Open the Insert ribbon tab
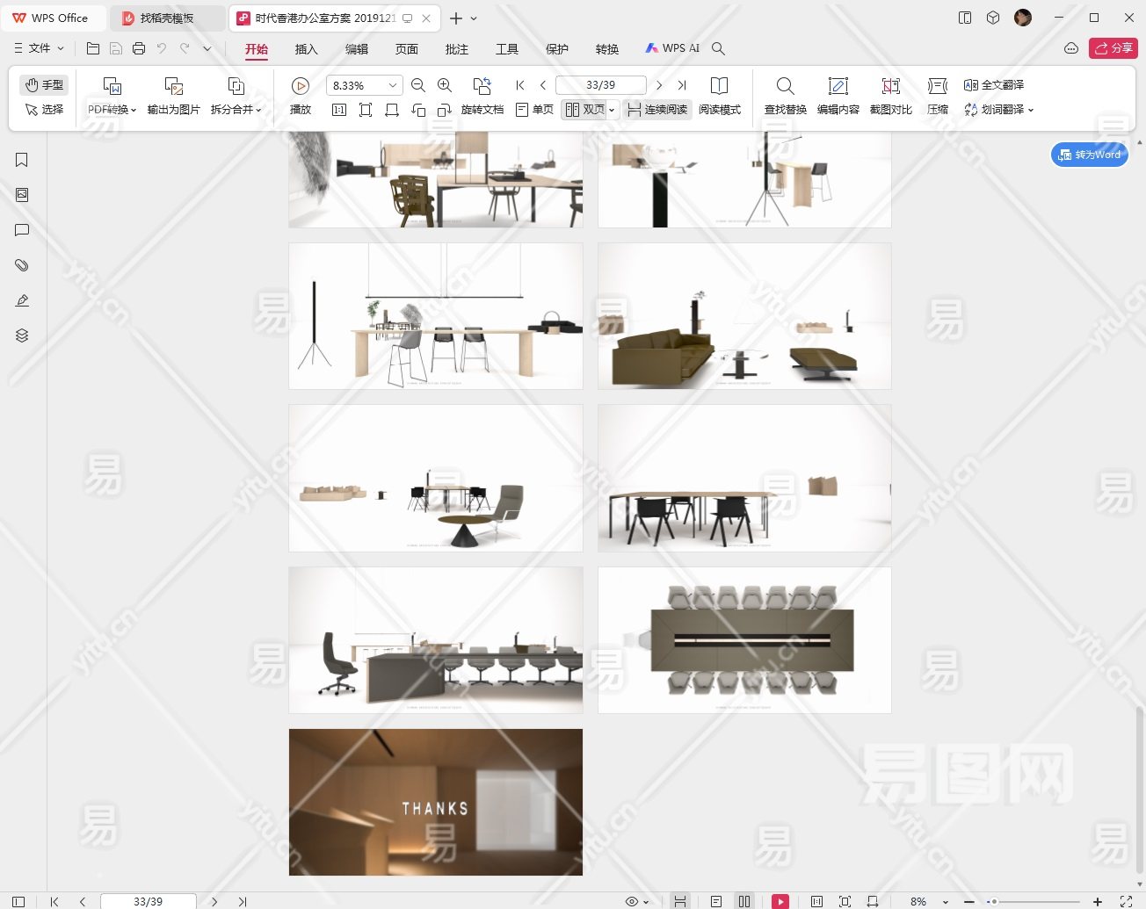Image resolution: width=1146 pixels, height=909 pixels. tap(306, 49)
